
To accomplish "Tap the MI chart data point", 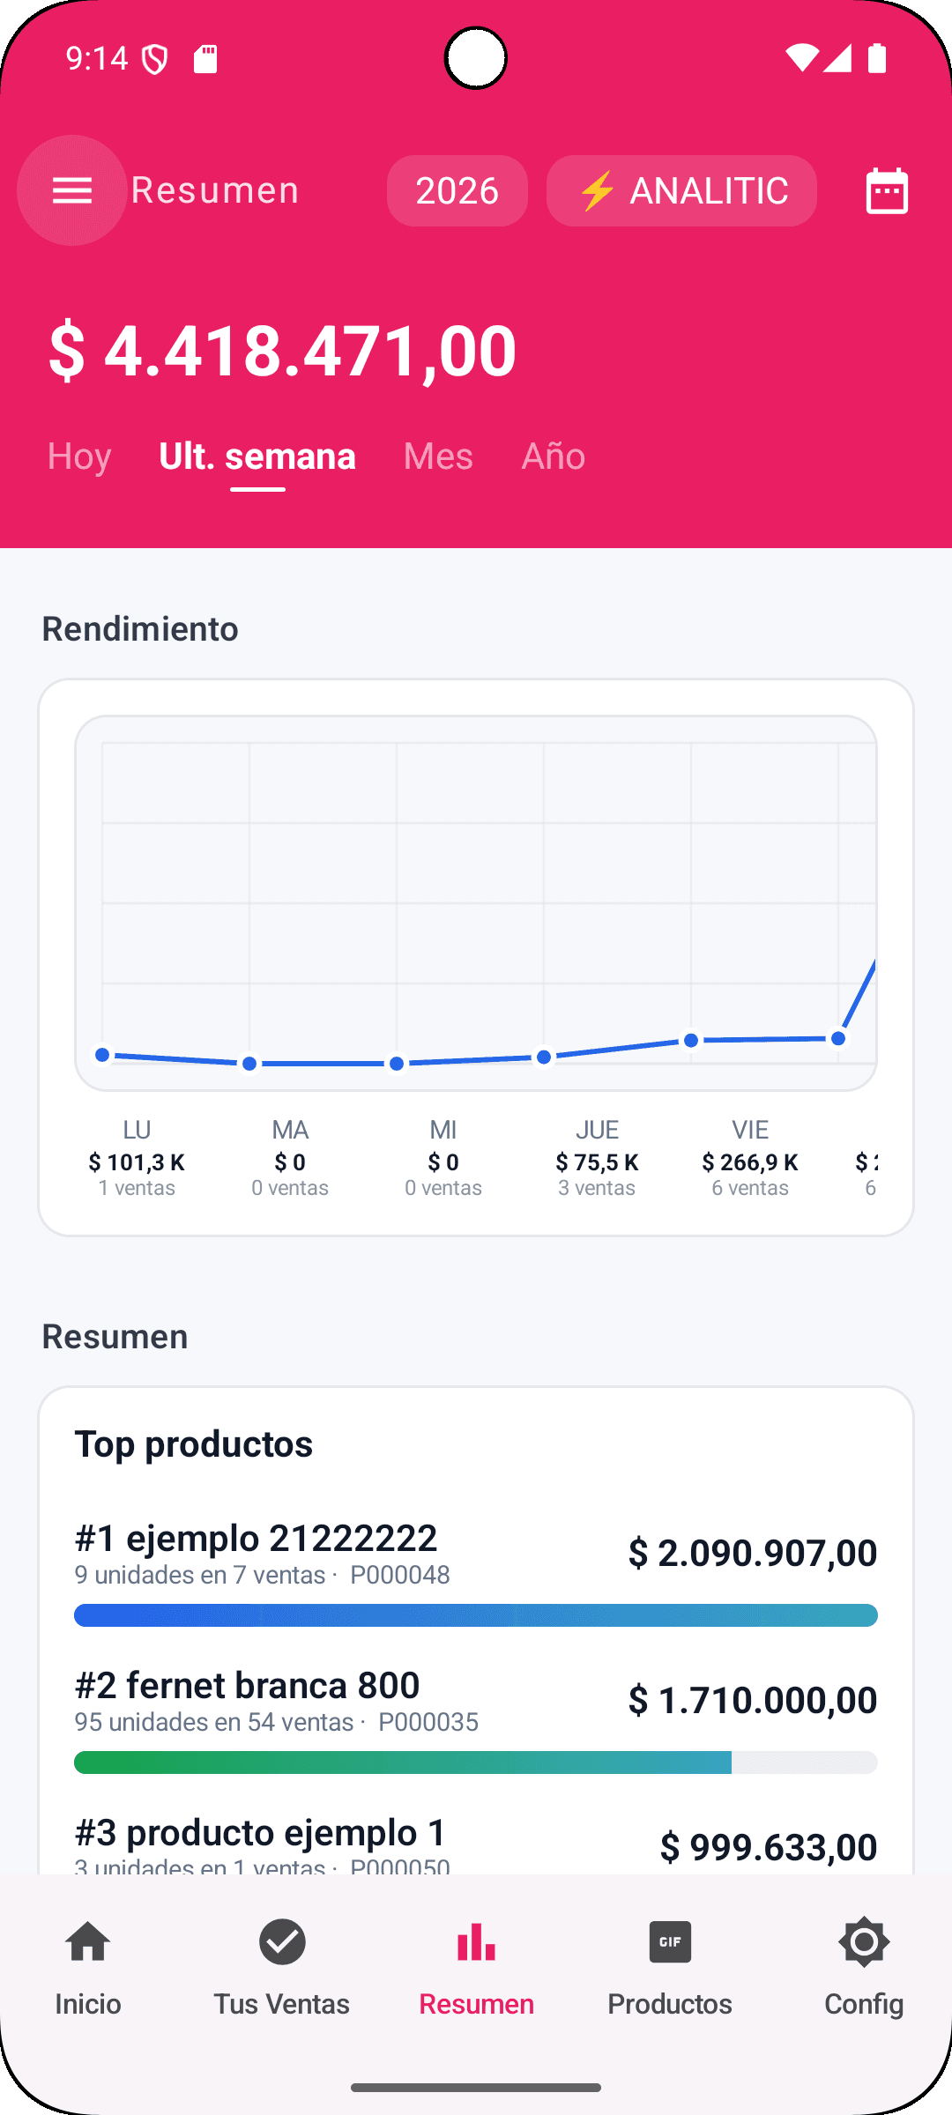I will [397, 1064].
